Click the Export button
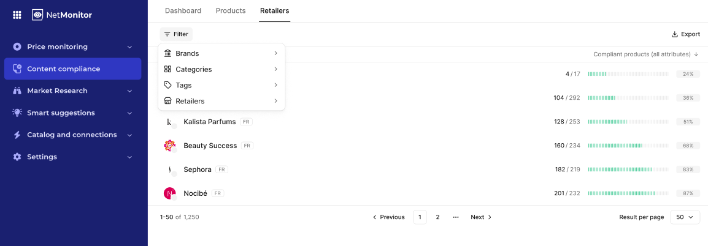This screenshot has width=708, height=246. pyautogui.click(x=685, y=34)
